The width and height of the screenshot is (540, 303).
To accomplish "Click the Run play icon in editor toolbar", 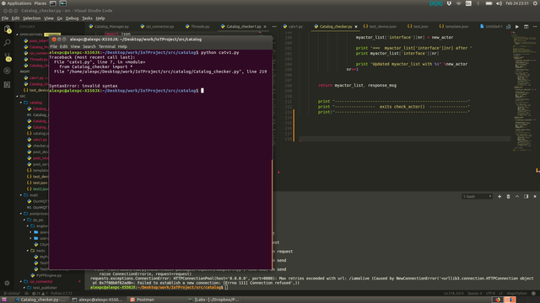I will 517,26.
